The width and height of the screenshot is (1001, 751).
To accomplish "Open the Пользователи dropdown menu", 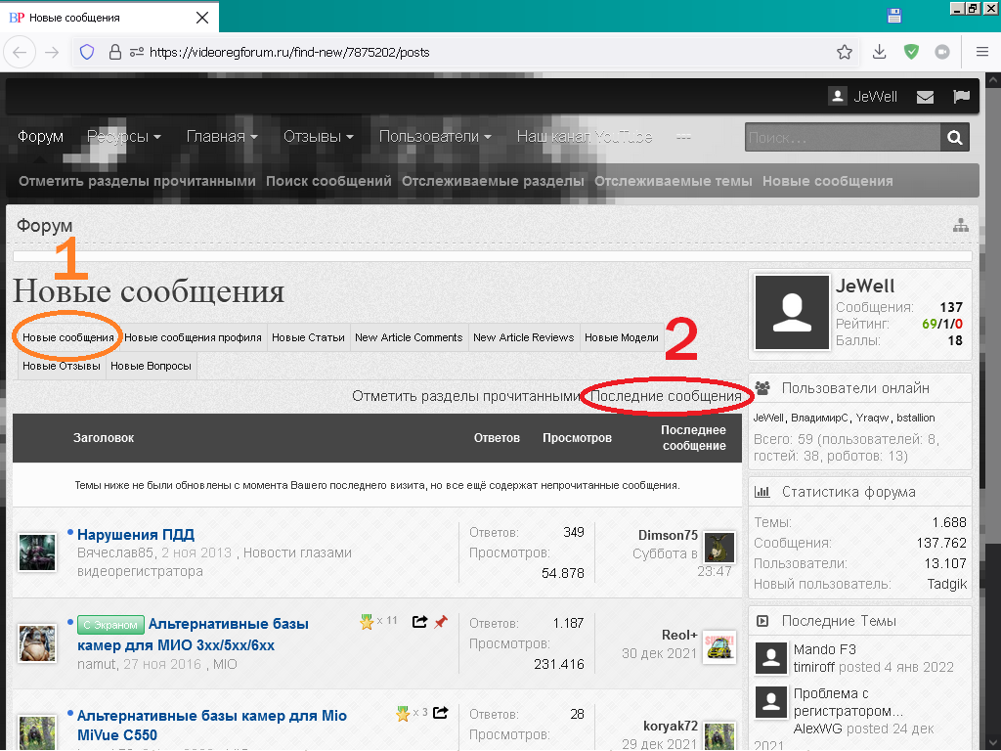I will (435, 137).
